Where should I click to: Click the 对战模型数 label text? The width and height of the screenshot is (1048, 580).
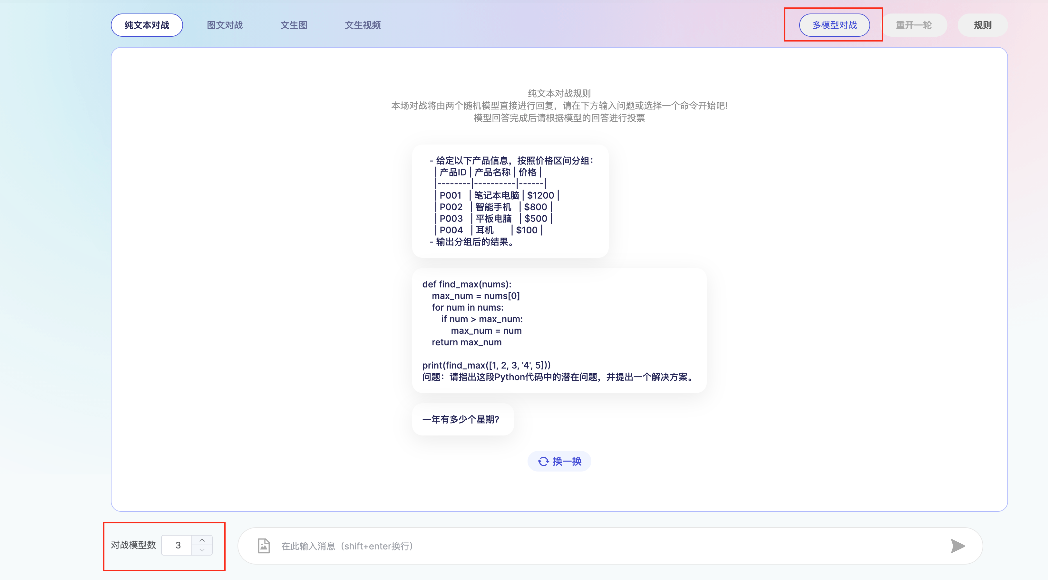(x=133, y=545)
